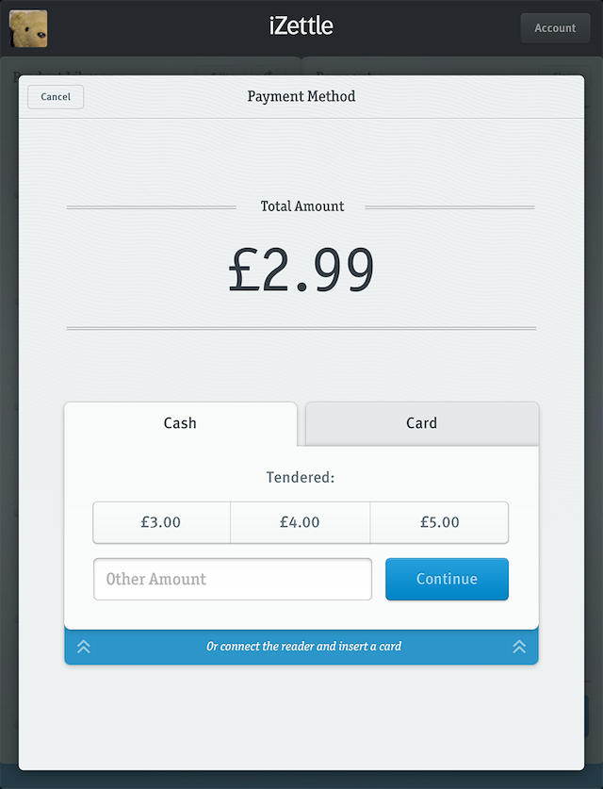Image resolution: width=603 pixels, height=789 pixels.
Task: Pick £5.00 as cash tendered
Action: click(x=439, y=522)
